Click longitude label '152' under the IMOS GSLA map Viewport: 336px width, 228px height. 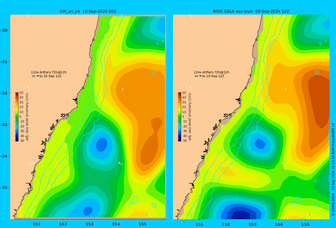pos(226,224)
